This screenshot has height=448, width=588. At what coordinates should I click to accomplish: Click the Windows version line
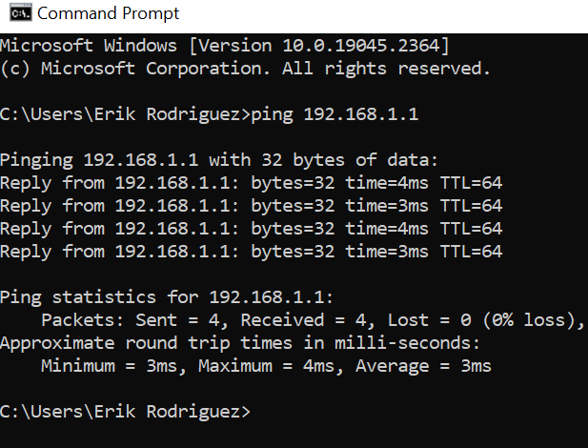tap(225, 46)
